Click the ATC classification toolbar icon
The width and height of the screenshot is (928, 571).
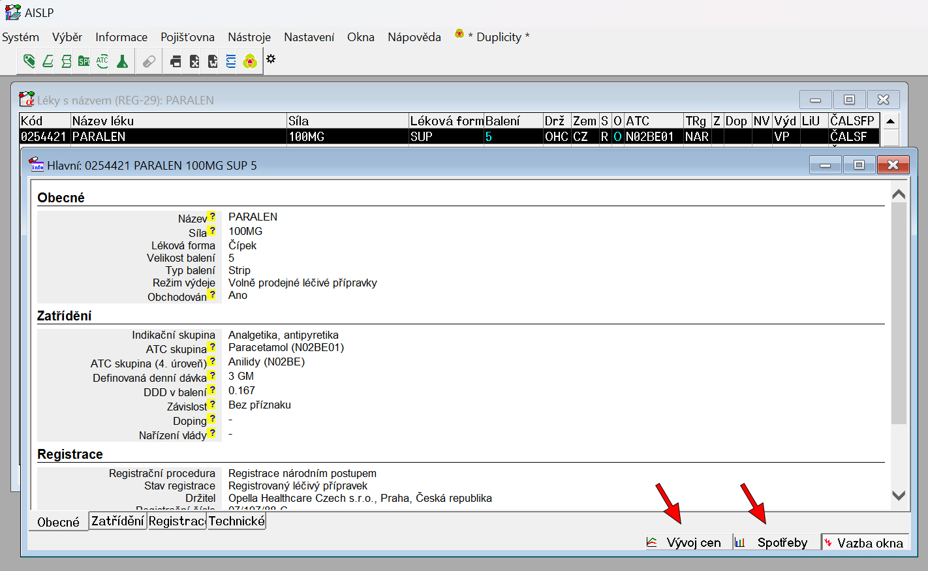102,61
